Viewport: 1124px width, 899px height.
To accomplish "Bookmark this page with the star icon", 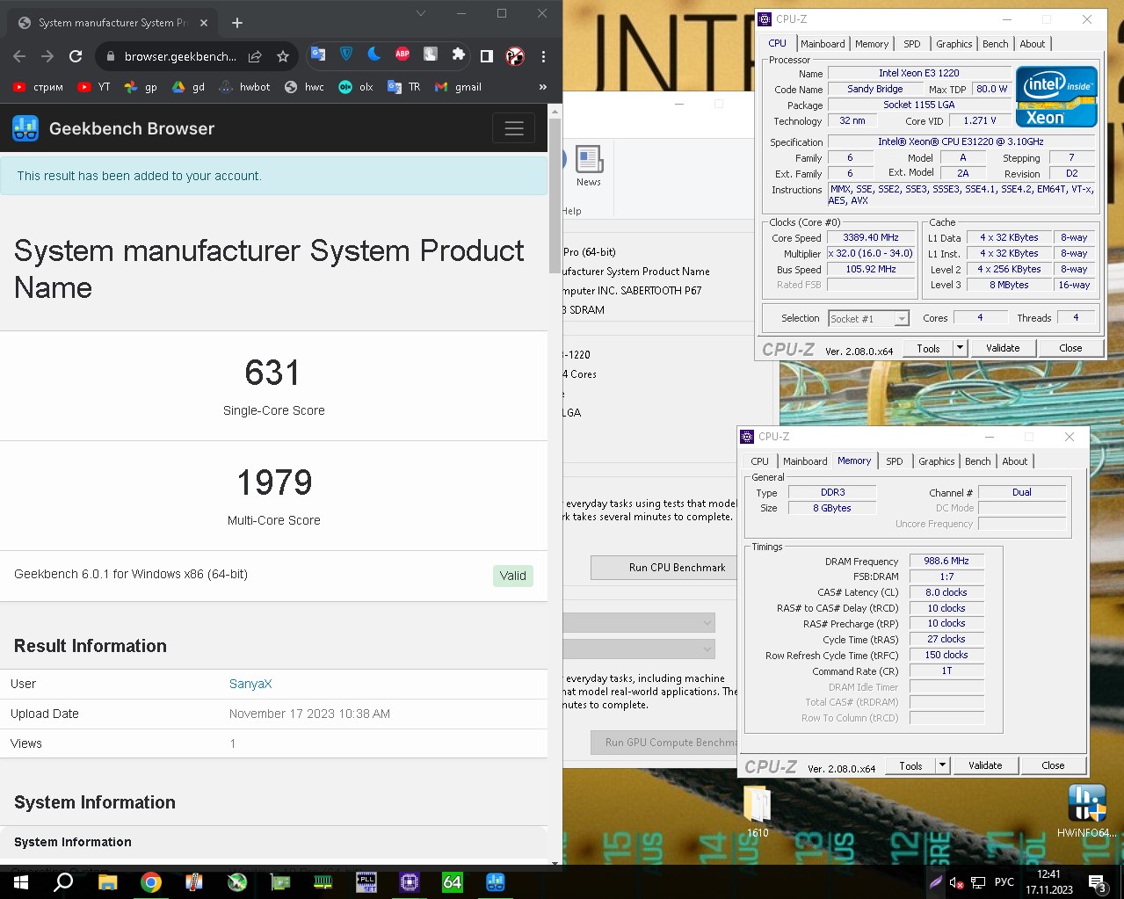I will point(283,56).
